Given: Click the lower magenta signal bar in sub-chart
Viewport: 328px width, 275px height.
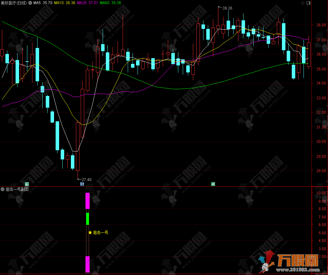Looking at the screenshot, I should [88, 264].
